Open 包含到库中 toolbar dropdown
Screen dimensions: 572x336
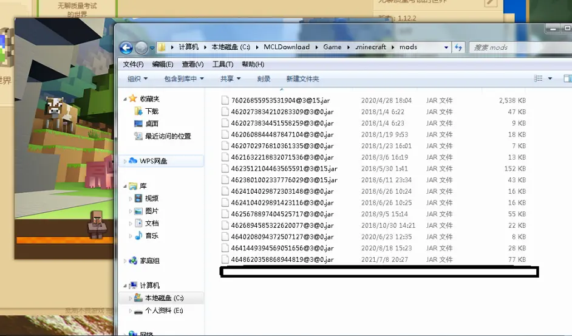click(x=184, y=79)
